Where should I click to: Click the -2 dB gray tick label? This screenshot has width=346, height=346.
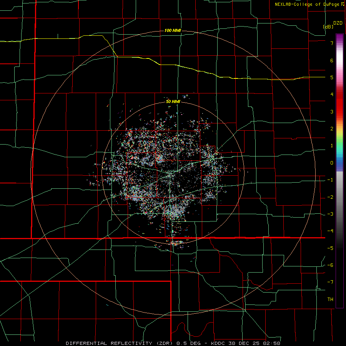point(330,197)
